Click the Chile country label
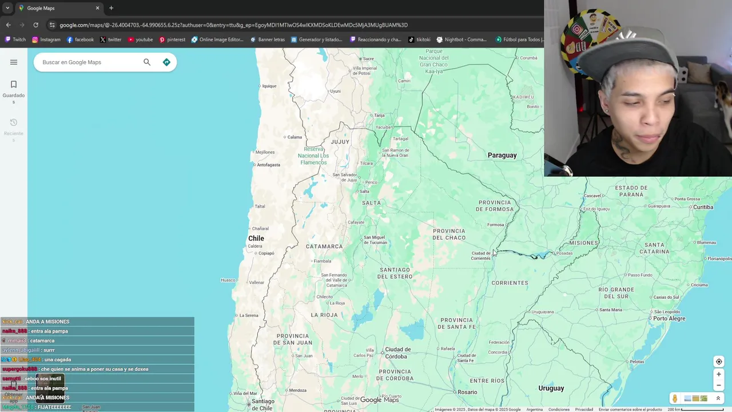Image resolution: width=732 pixels, height=412 pixels. pos(256,238)
